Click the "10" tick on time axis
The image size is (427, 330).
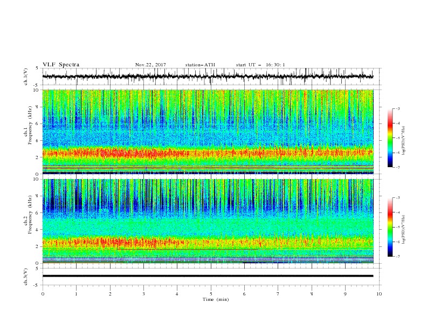click(x=379, y=294)
